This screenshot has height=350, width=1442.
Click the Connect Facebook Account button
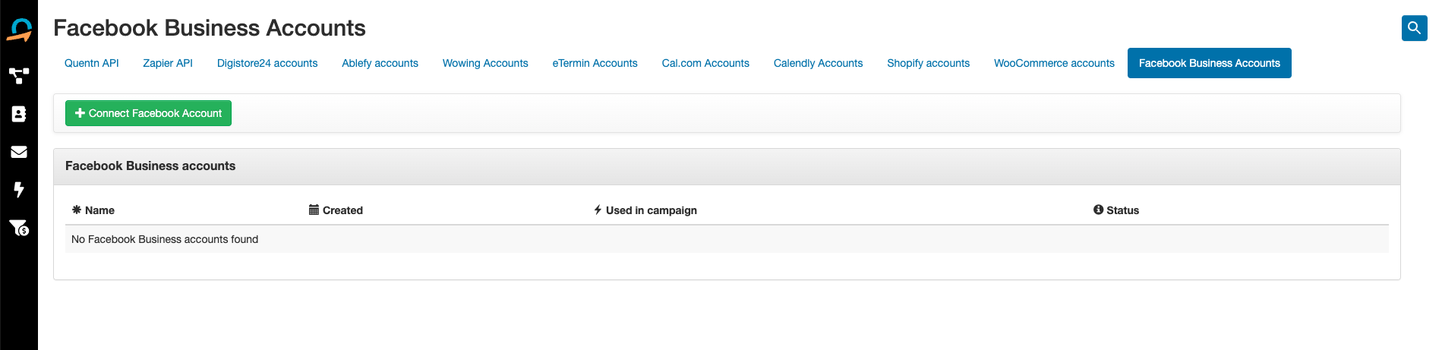(148, 113)
